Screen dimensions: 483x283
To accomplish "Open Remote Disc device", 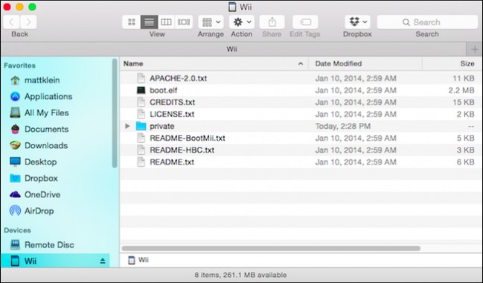I will (x=42, y=245).
